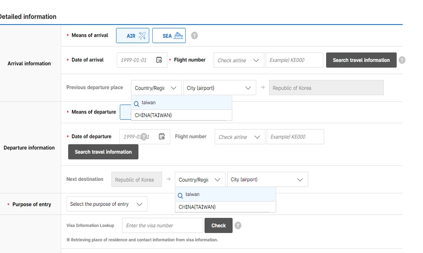
Task: Open Select the purpose of entry dropdown
Action: click(106, 204)
